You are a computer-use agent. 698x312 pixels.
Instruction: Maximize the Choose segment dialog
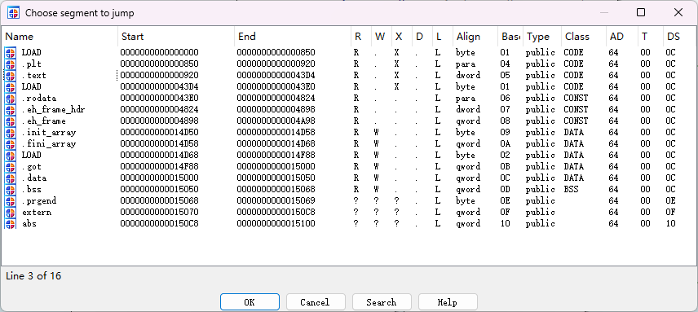coord(641,12)
